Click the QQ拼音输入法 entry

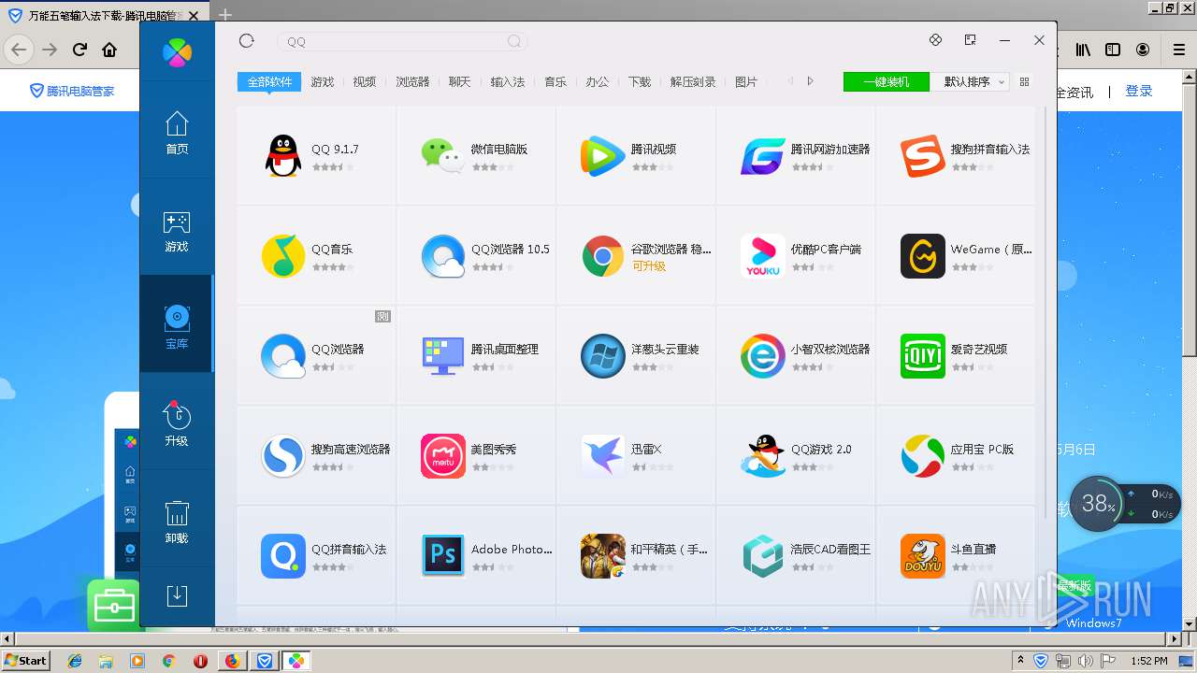pyautogui.click(x=316, y=555)
